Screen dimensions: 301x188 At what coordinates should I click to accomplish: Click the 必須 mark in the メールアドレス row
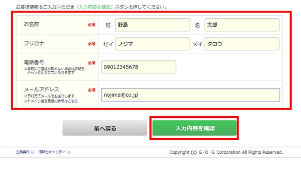(x=91, y=90)
